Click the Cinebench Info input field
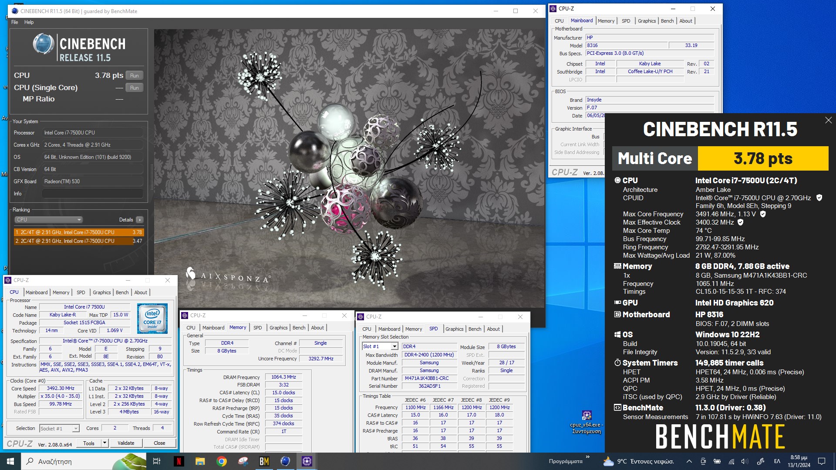The height and width of the screenshot is (470, 836). (x=93, y=194)
